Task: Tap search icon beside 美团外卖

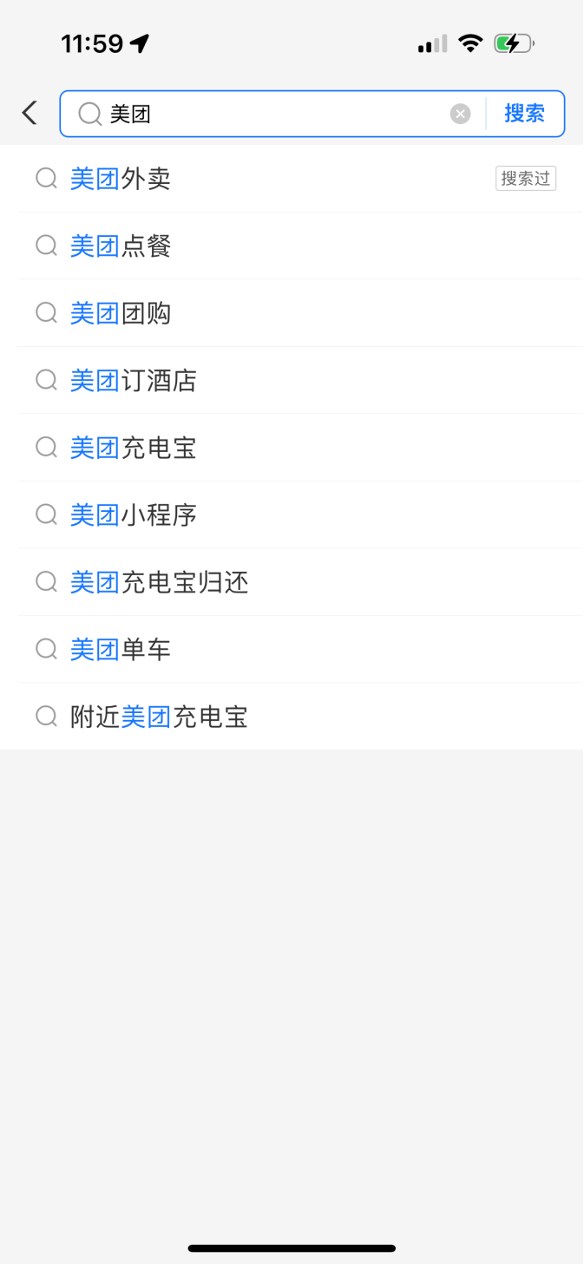Action: tap(46, 179)
